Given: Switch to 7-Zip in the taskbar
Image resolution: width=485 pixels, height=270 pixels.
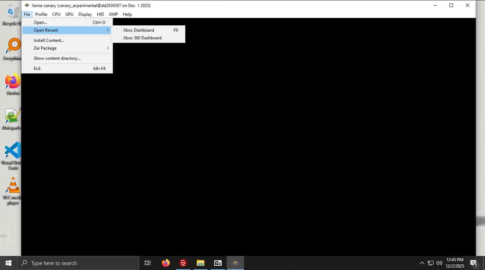Looking at the screenshot, I should [218, 263].
